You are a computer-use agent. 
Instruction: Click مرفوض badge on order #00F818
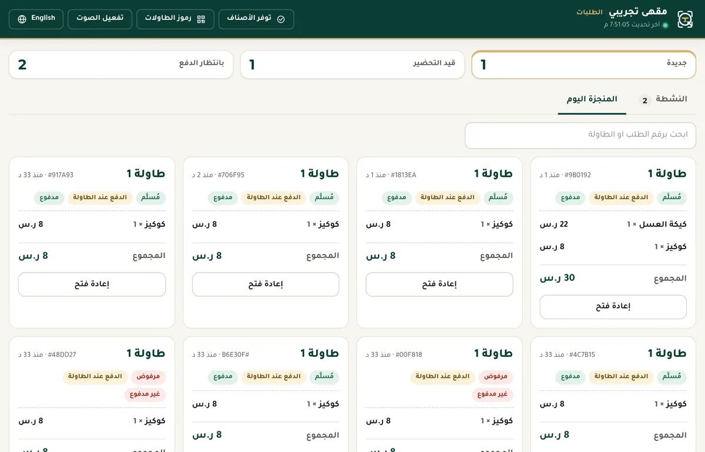(x=496, y=376)
